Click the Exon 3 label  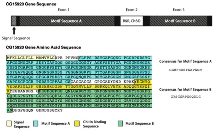(179, 10)
